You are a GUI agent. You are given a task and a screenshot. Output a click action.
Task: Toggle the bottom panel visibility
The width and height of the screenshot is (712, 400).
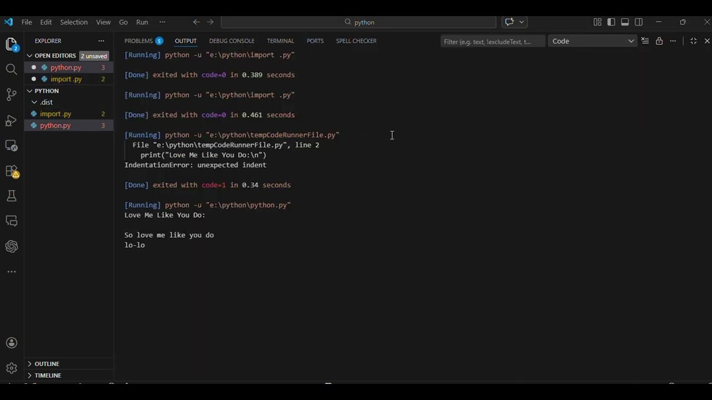coord(625,22)
